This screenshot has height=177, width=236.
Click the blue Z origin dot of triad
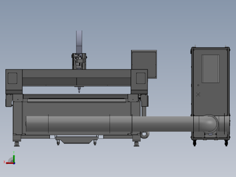click(14, 163)
